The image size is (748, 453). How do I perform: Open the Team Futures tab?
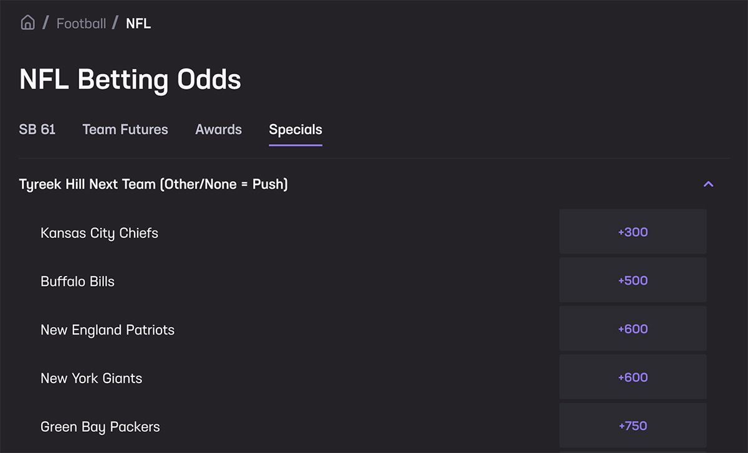[x=125, y=130]
